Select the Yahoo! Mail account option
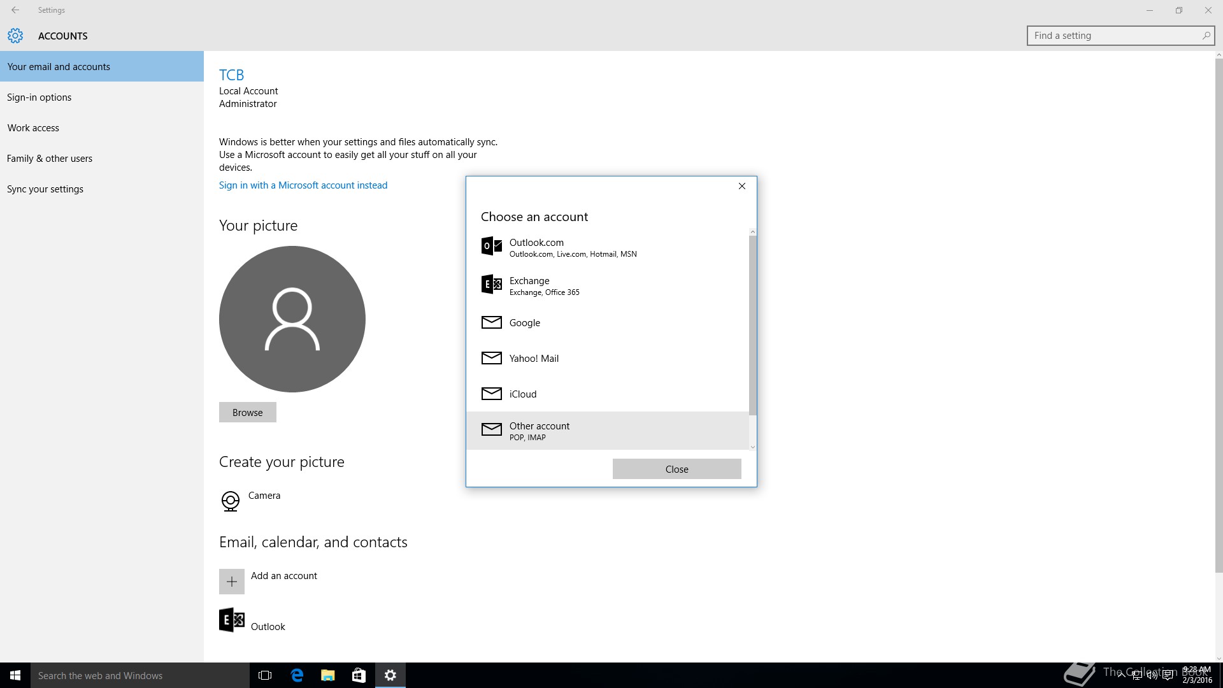 [534, 359]
